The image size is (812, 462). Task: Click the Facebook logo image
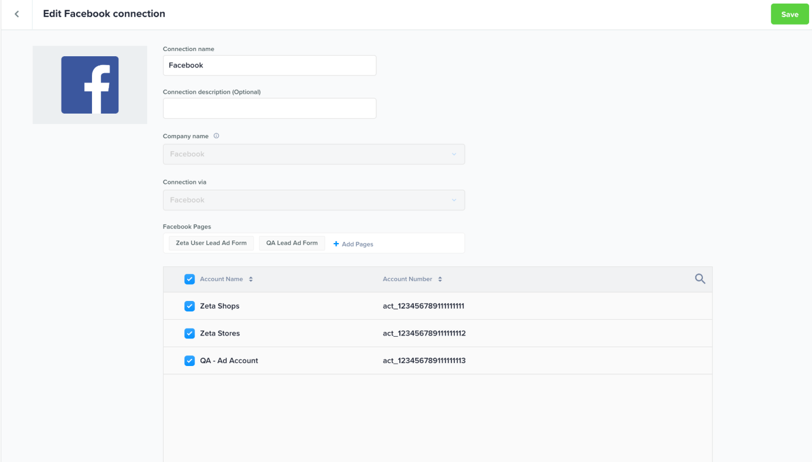point(90,85)
